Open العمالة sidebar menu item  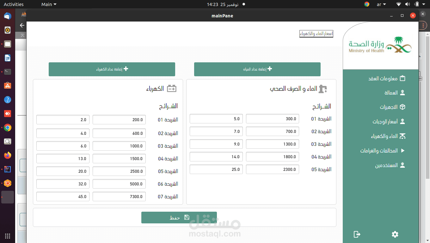[381, 93]
